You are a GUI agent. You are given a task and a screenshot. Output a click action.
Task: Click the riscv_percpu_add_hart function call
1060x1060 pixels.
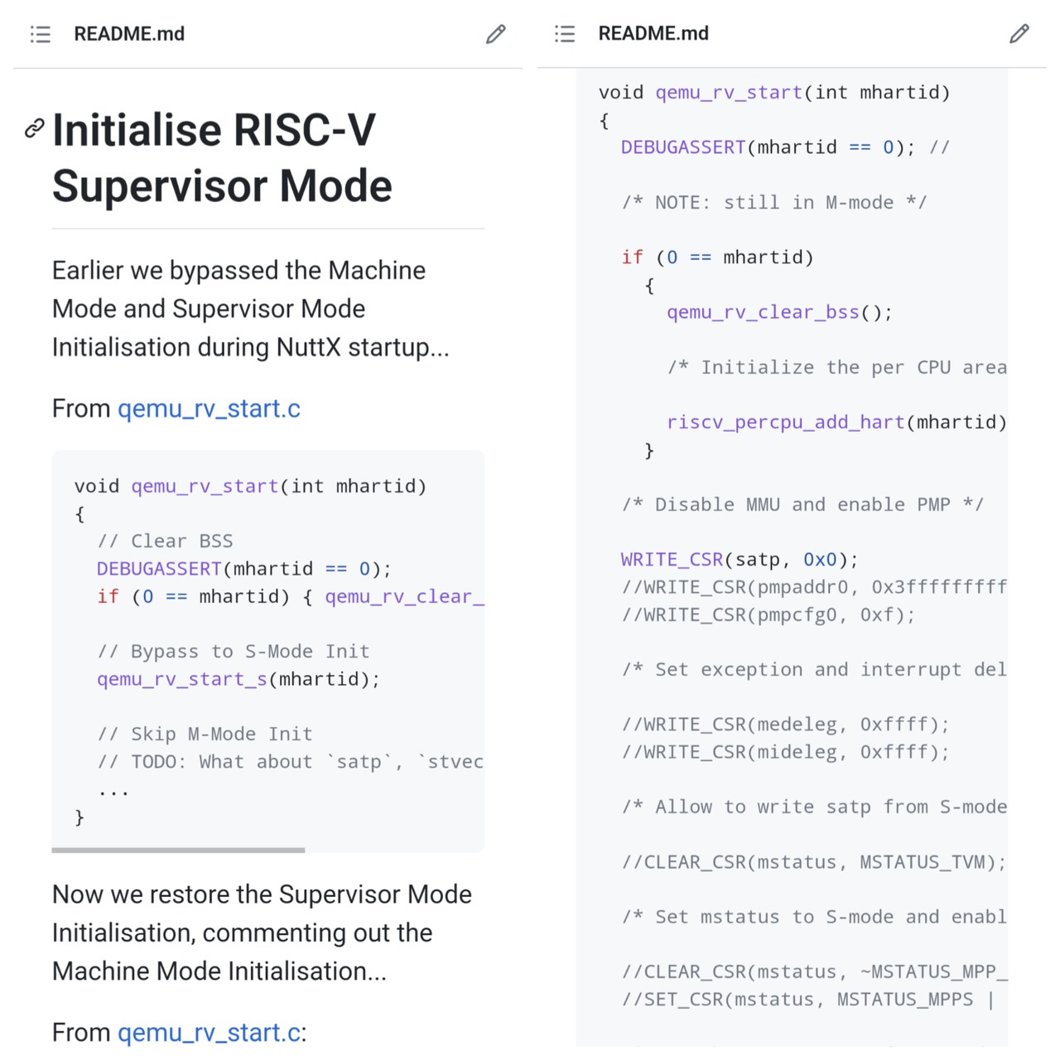(x=785, y=422)
